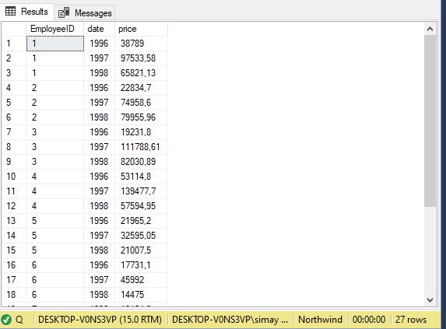Click the 27 rows status indicator
This screenshot has height=329, width=446.
pos(411,320)
